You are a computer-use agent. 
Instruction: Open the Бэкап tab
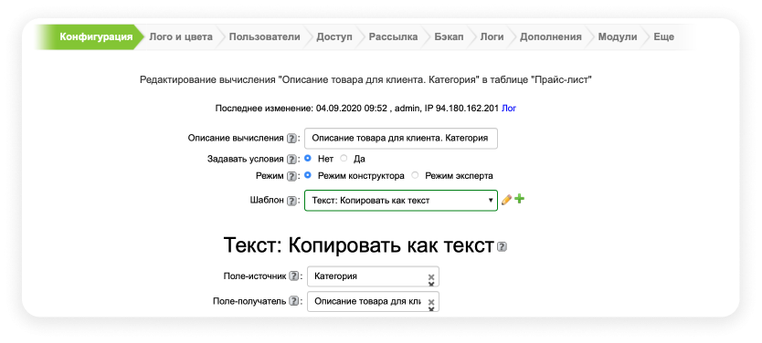coord(449,36)
